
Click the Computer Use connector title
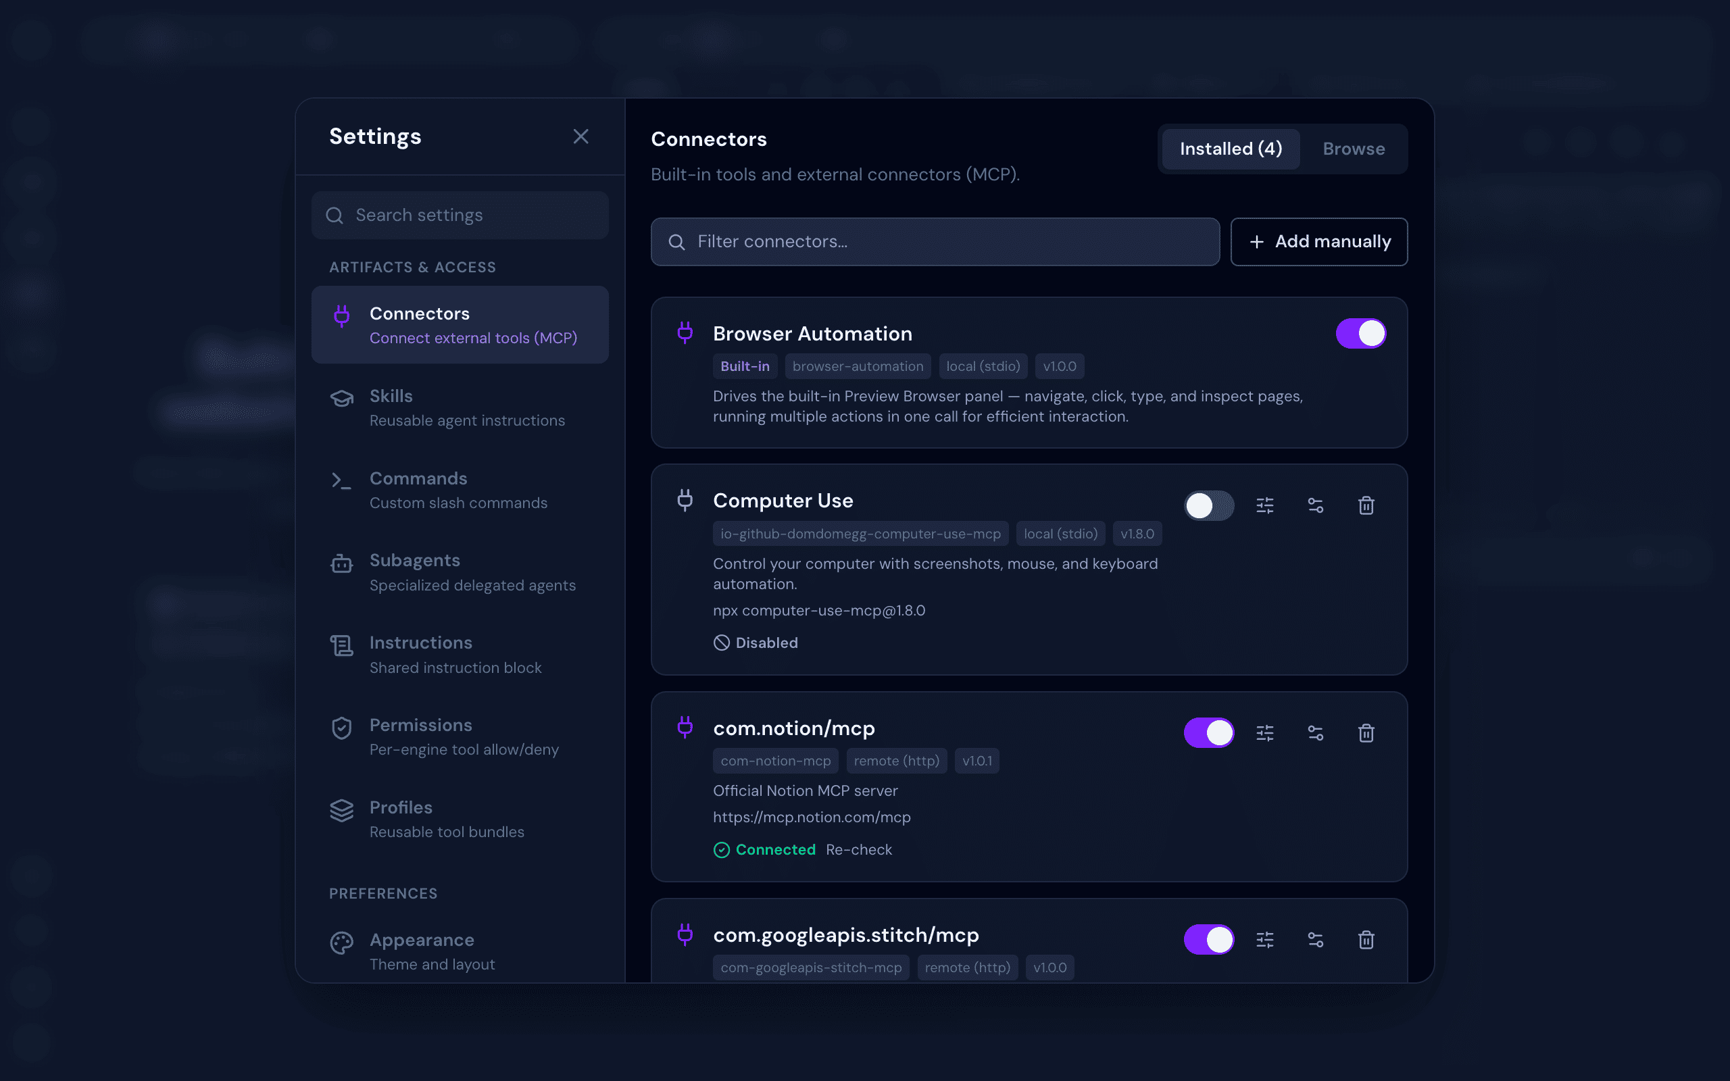pos(783,501)
